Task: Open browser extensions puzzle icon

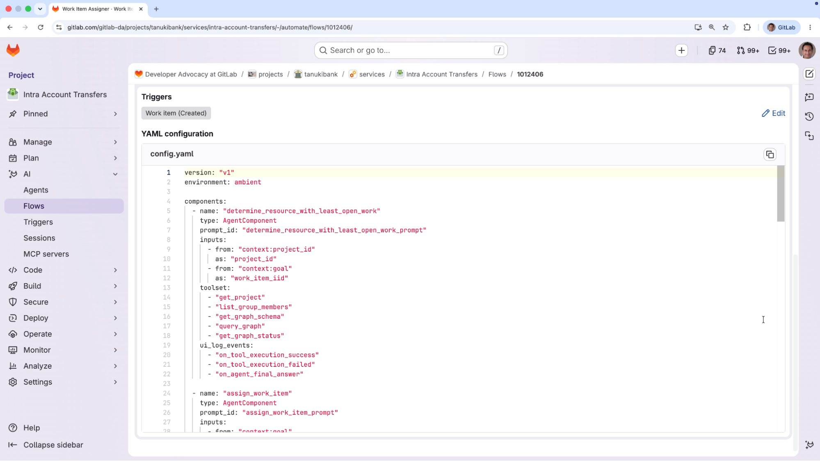Action: [747, 27]
